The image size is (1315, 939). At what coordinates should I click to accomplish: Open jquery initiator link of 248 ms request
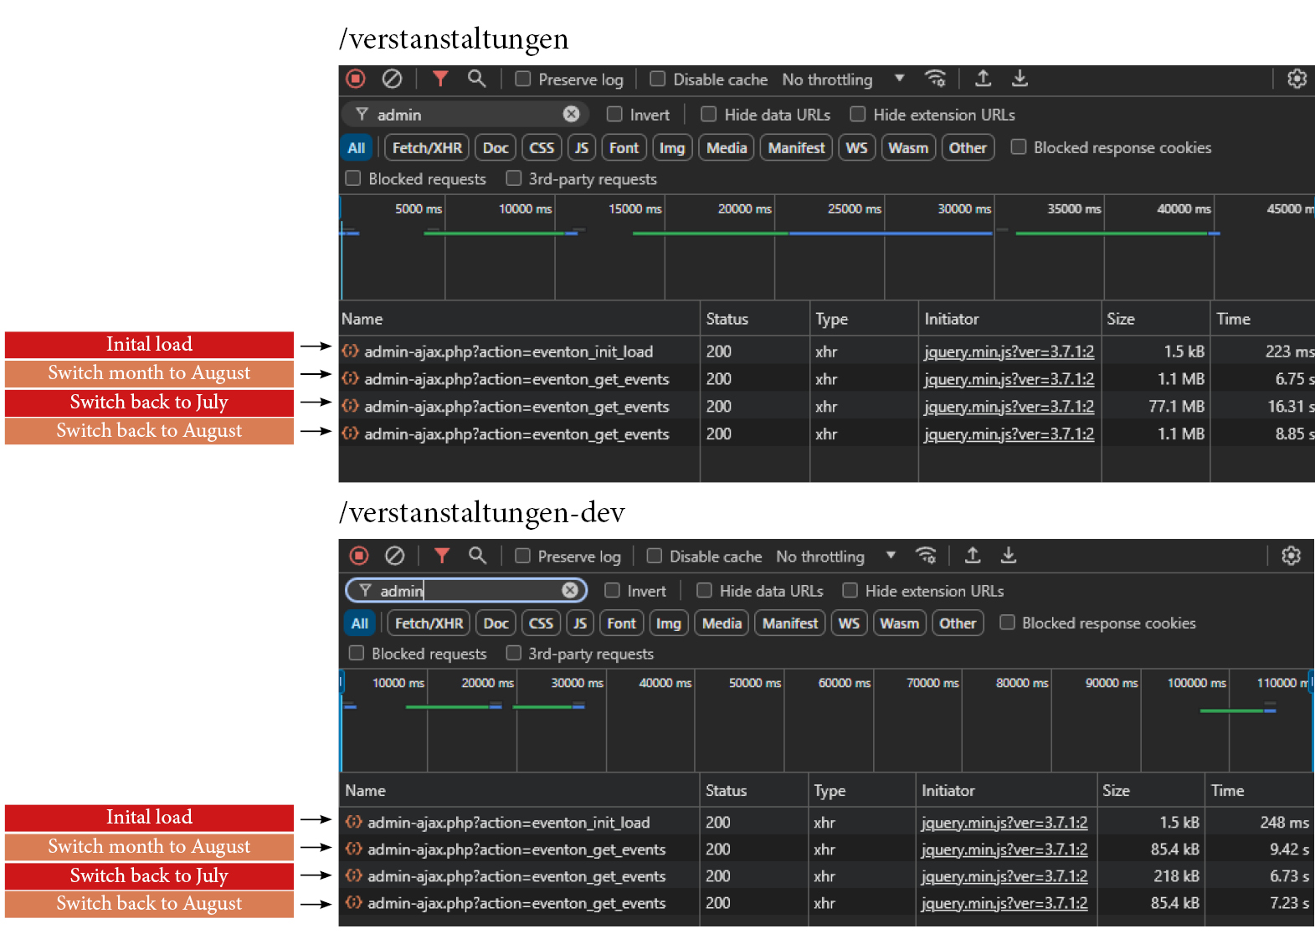(1004, 823)
